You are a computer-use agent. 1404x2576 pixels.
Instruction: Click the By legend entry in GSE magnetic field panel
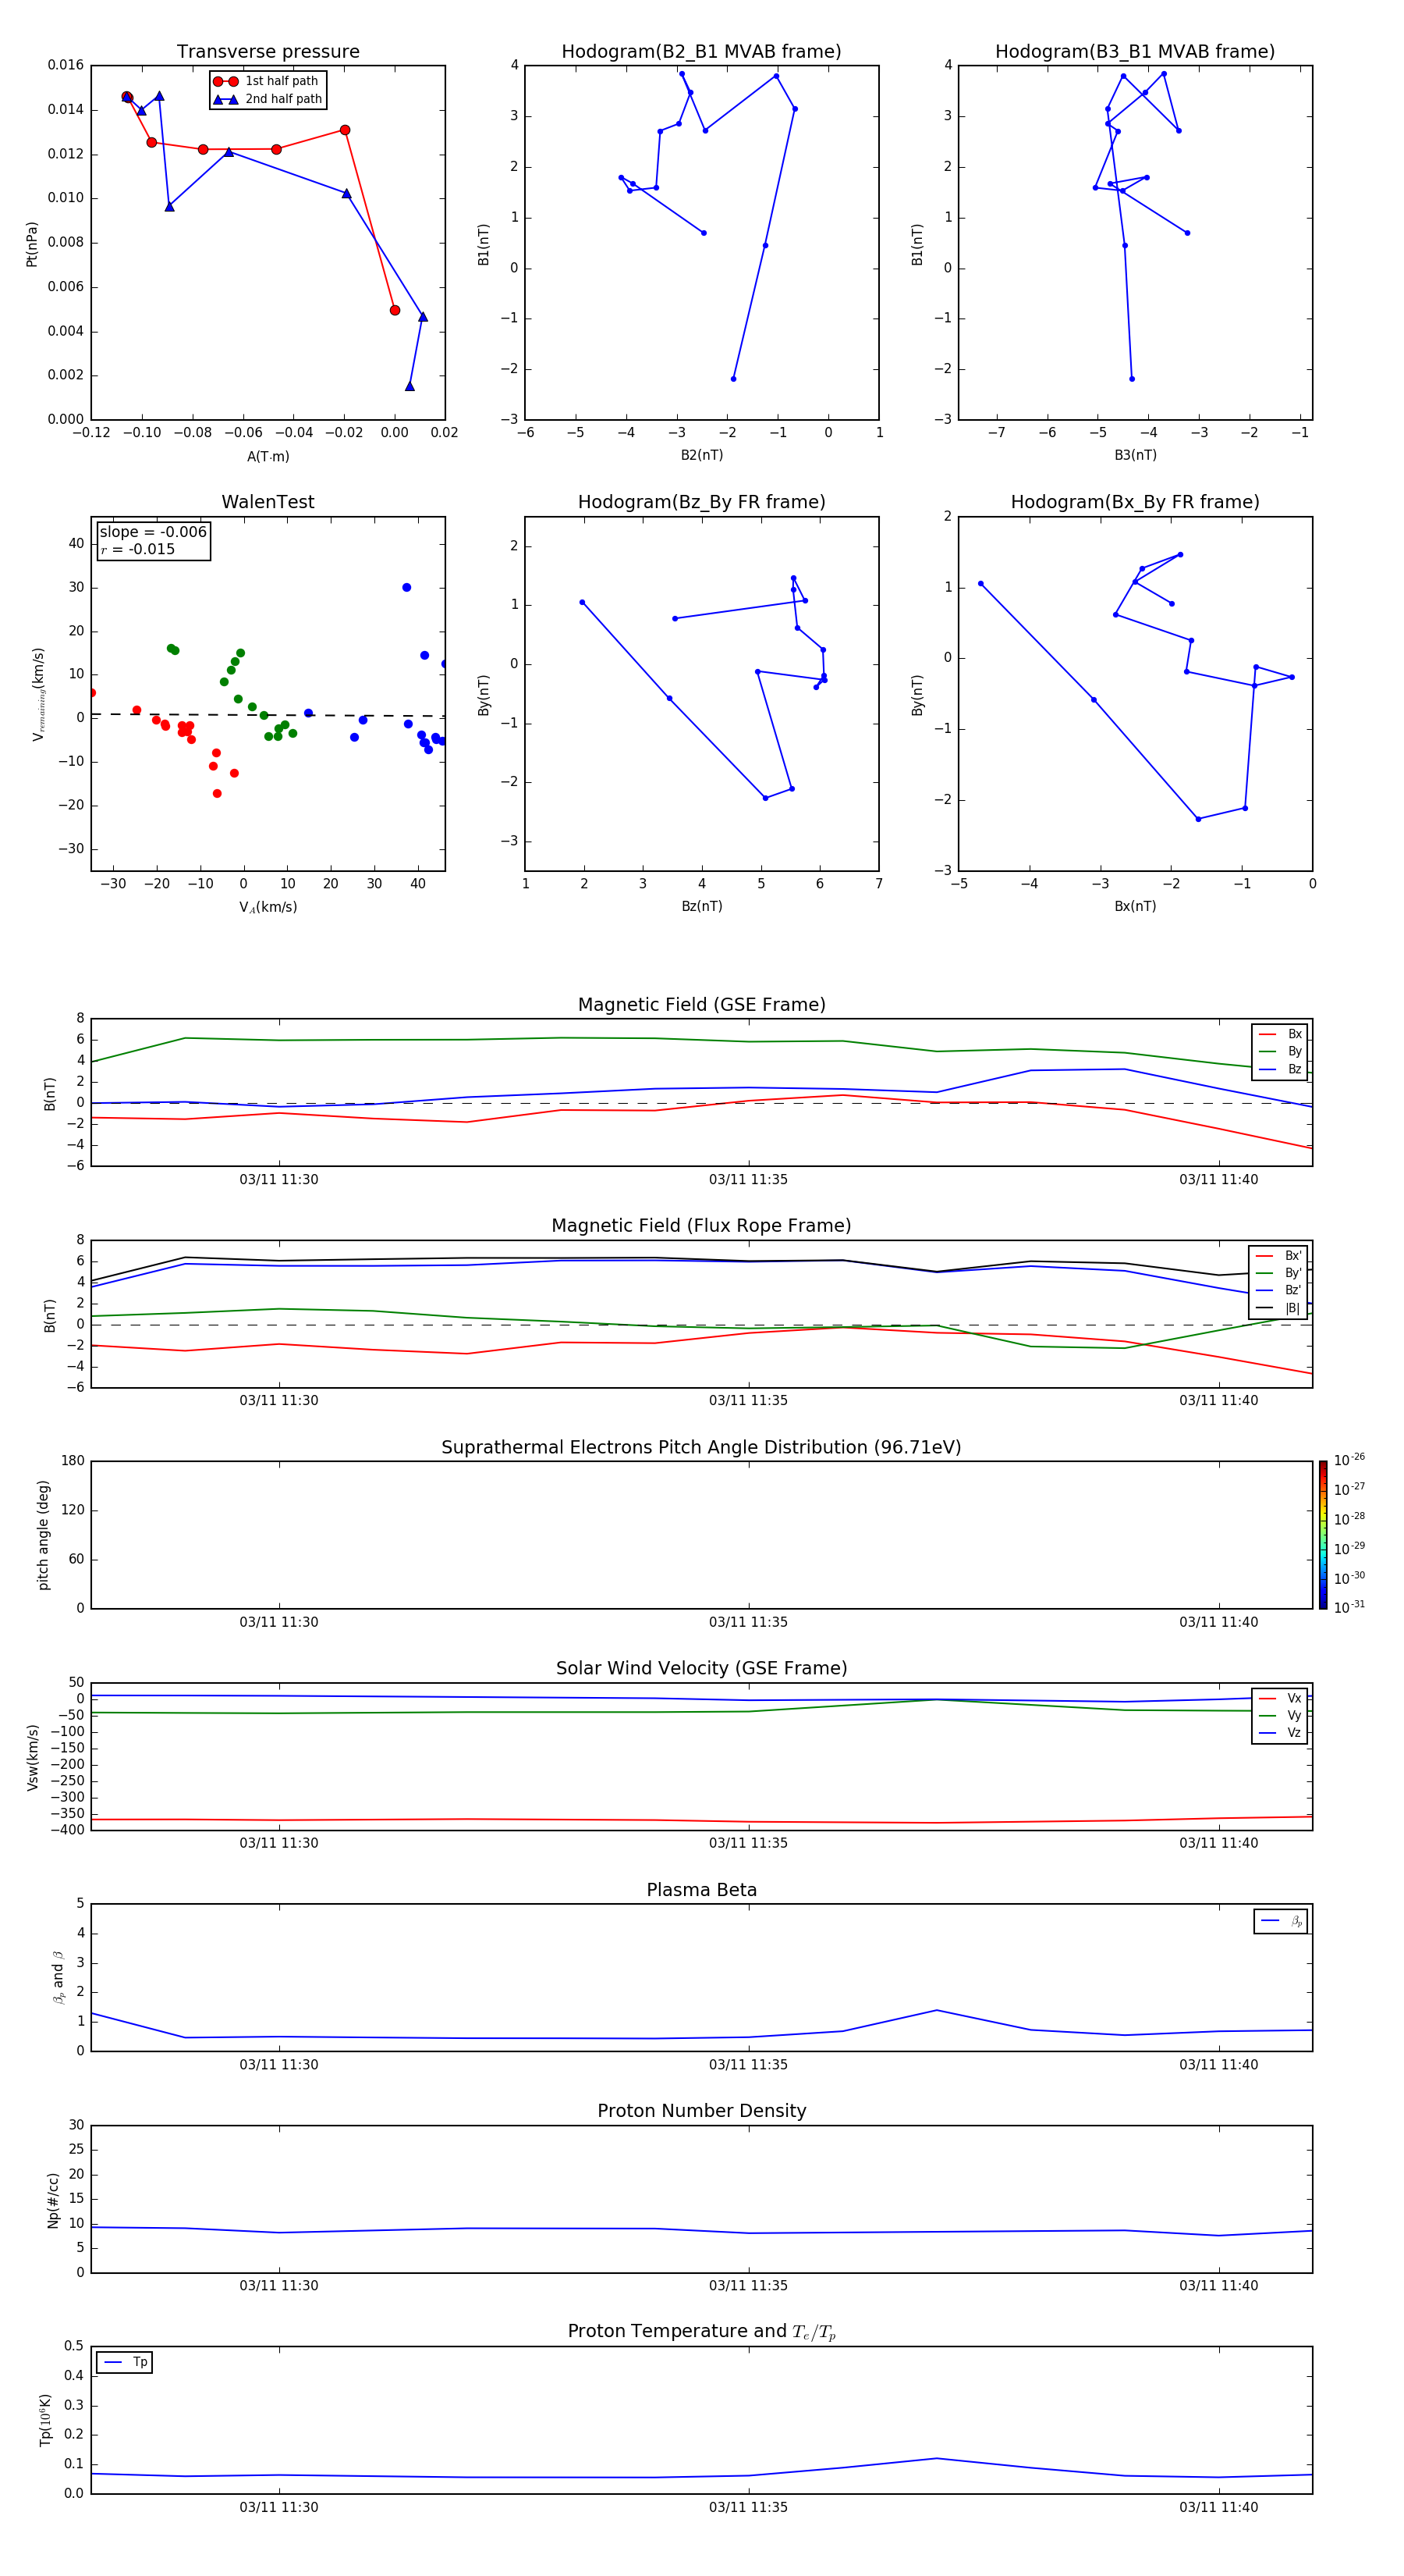click(x=1280, y=1052)
